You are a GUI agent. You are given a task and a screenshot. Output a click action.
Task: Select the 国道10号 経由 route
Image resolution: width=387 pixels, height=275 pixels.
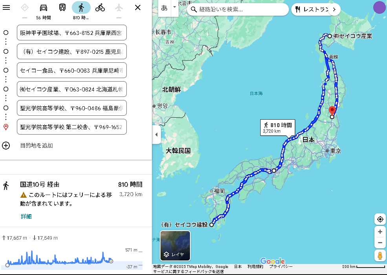(76, 200)
